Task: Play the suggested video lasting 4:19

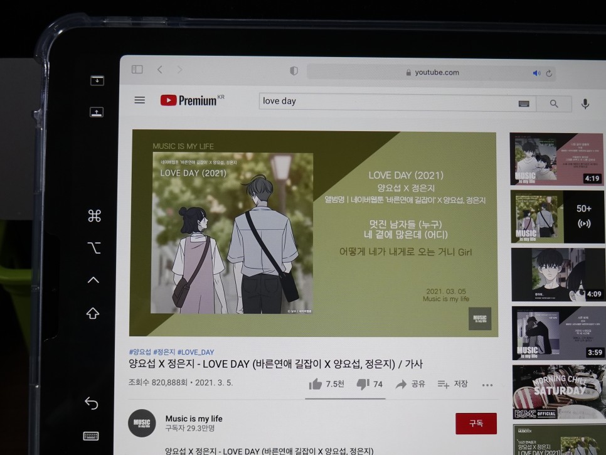Action: [556, 159]
